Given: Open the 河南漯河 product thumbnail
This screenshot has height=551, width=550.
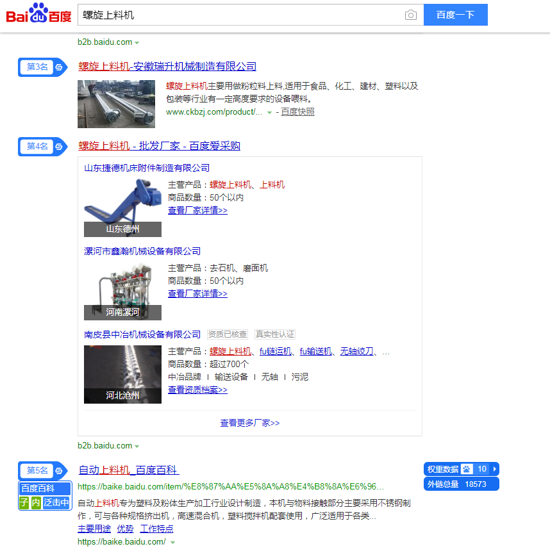Looking at the screenshot, I should click(122, 291).
